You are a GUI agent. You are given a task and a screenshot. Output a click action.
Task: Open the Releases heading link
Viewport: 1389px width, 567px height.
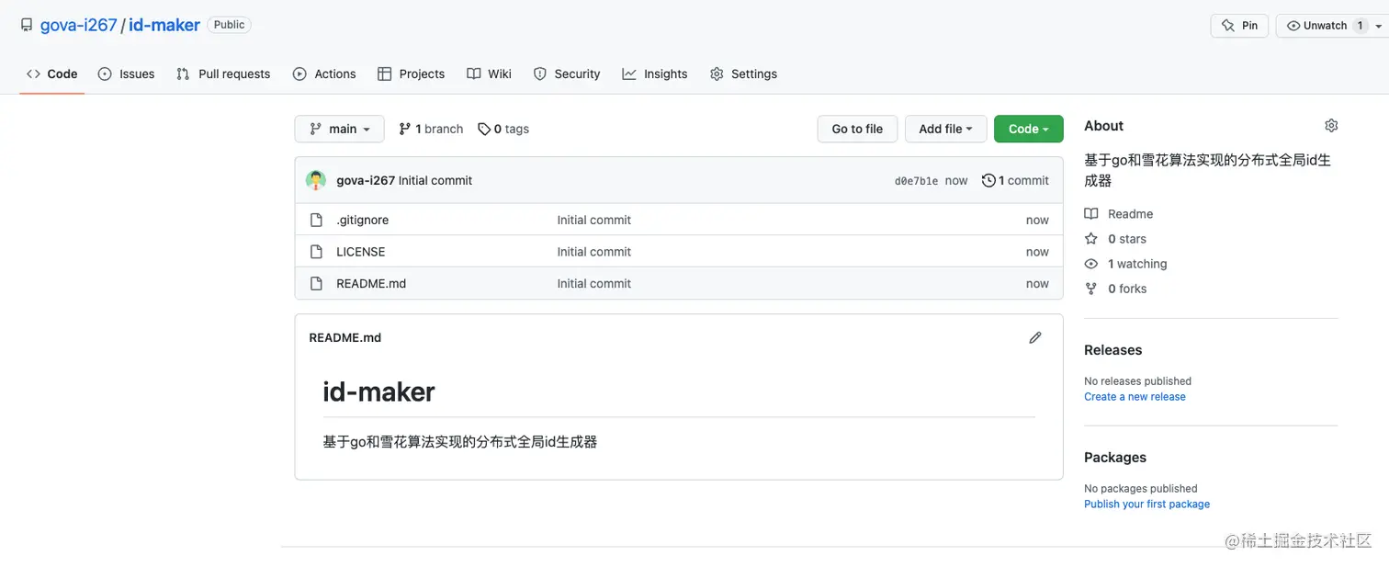tap(1112, 350)
